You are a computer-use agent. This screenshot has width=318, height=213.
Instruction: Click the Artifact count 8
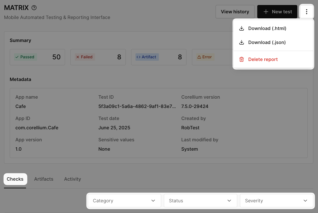click(x=180, y=57)
